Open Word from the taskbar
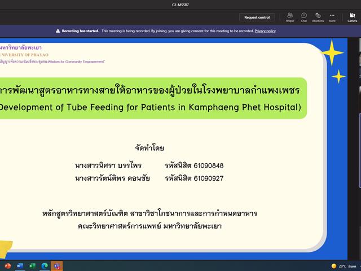The width and height of the screenshot is (361, 271). 20,266
